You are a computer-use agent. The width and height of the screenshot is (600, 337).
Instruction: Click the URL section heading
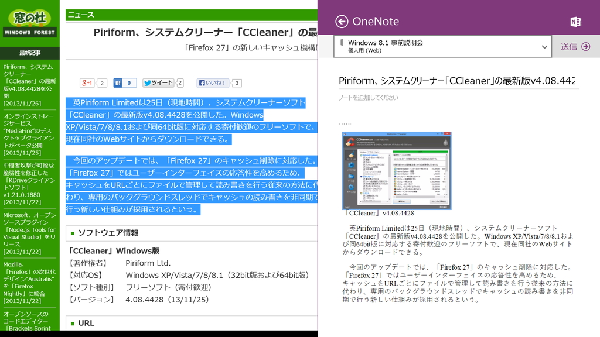coord(86,323)
